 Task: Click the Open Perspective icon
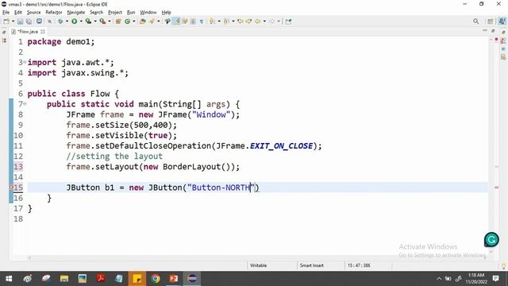(x=491, y=21)
